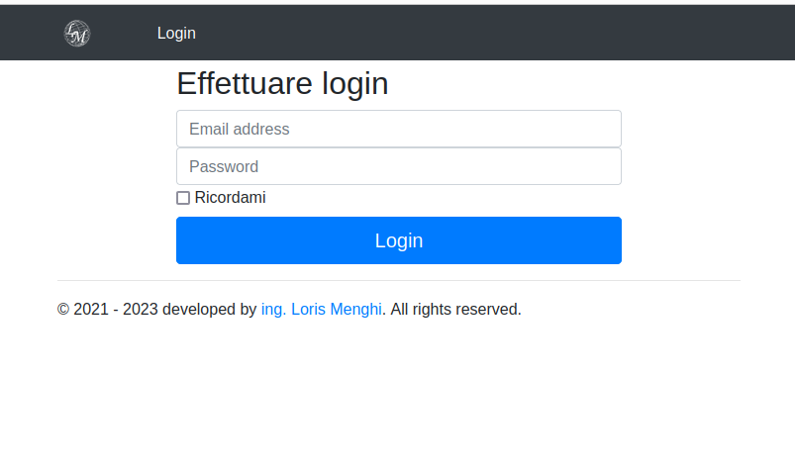Click the LM logo in the navbar

[x=77, y=34]
